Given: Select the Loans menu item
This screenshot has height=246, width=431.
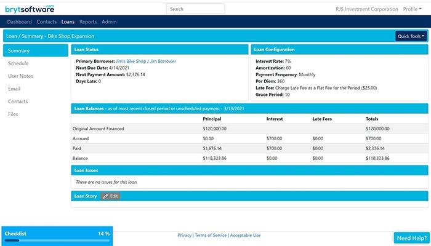Looking at the screenshot, I should [x=68, y=22].
